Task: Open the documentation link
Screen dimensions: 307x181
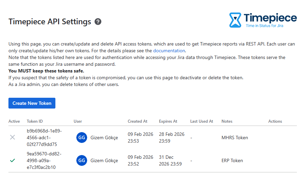Action: (x=169, y=51)
